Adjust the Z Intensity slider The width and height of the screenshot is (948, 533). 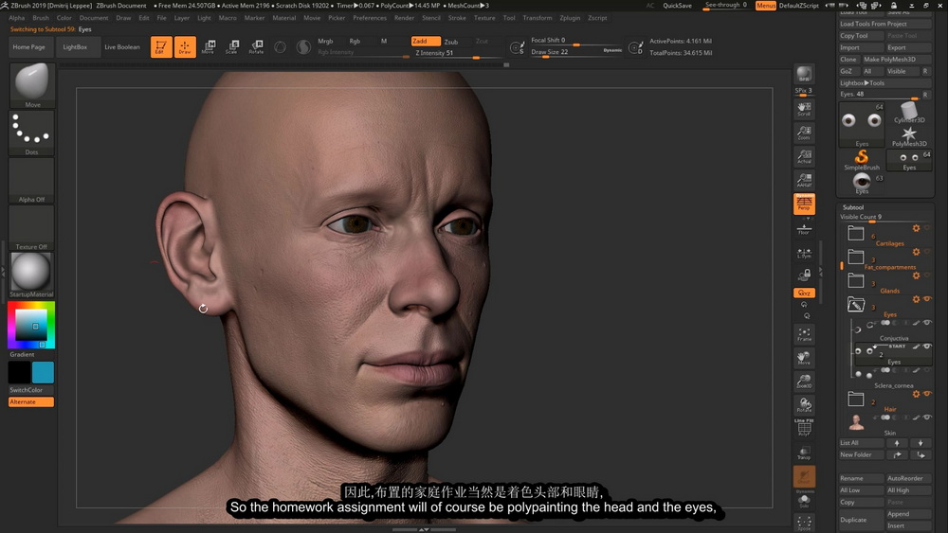(x=457, y=53)
